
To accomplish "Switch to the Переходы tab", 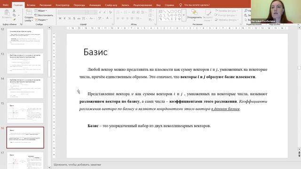I will click(79, 5).
